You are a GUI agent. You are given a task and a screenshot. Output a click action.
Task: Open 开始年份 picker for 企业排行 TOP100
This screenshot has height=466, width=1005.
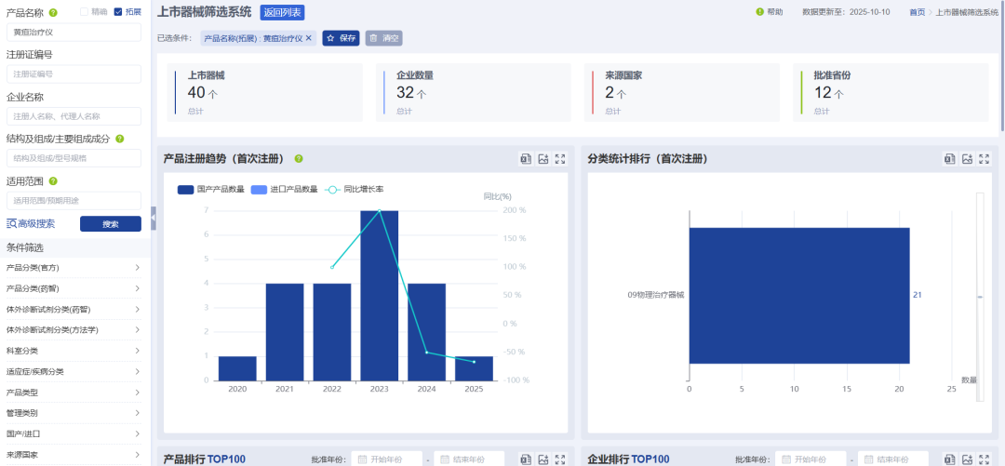coord(811,459)
